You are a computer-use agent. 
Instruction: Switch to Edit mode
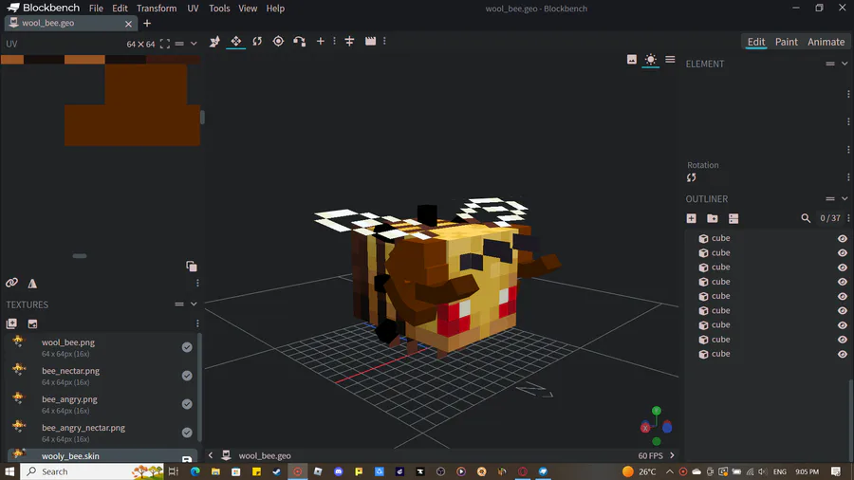point(756,42)
